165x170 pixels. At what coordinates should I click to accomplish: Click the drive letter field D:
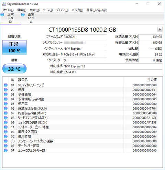(x=85, y=60)
